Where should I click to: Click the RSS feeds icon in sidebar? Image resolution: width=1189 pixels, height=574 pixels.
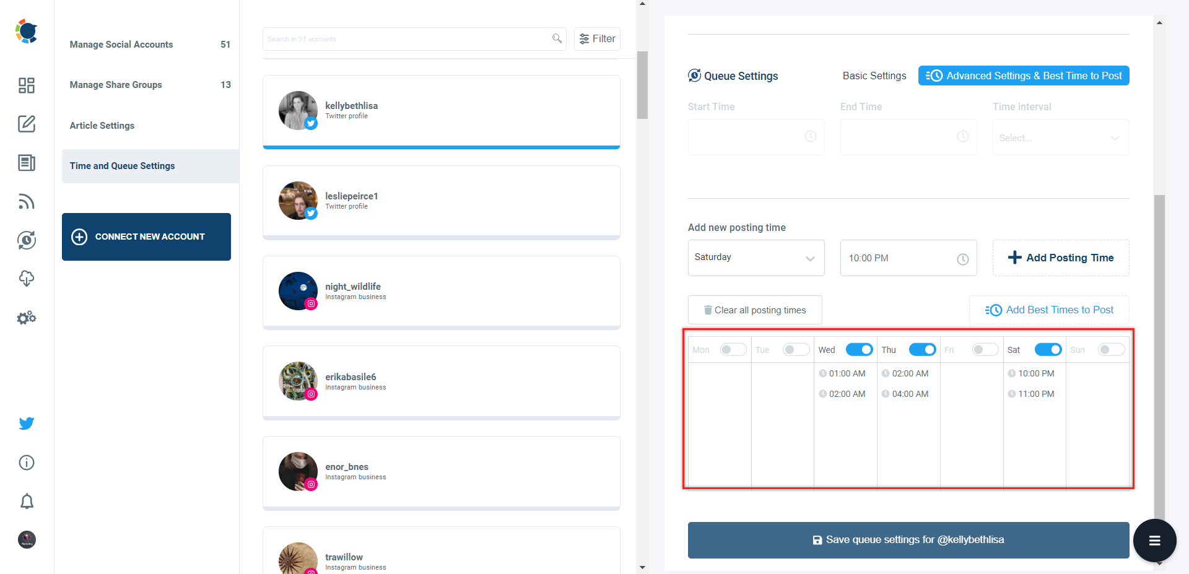[x=26, y=201]
